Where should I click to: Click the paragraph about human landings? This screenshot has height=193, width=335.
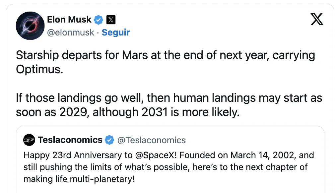point(169,105)
